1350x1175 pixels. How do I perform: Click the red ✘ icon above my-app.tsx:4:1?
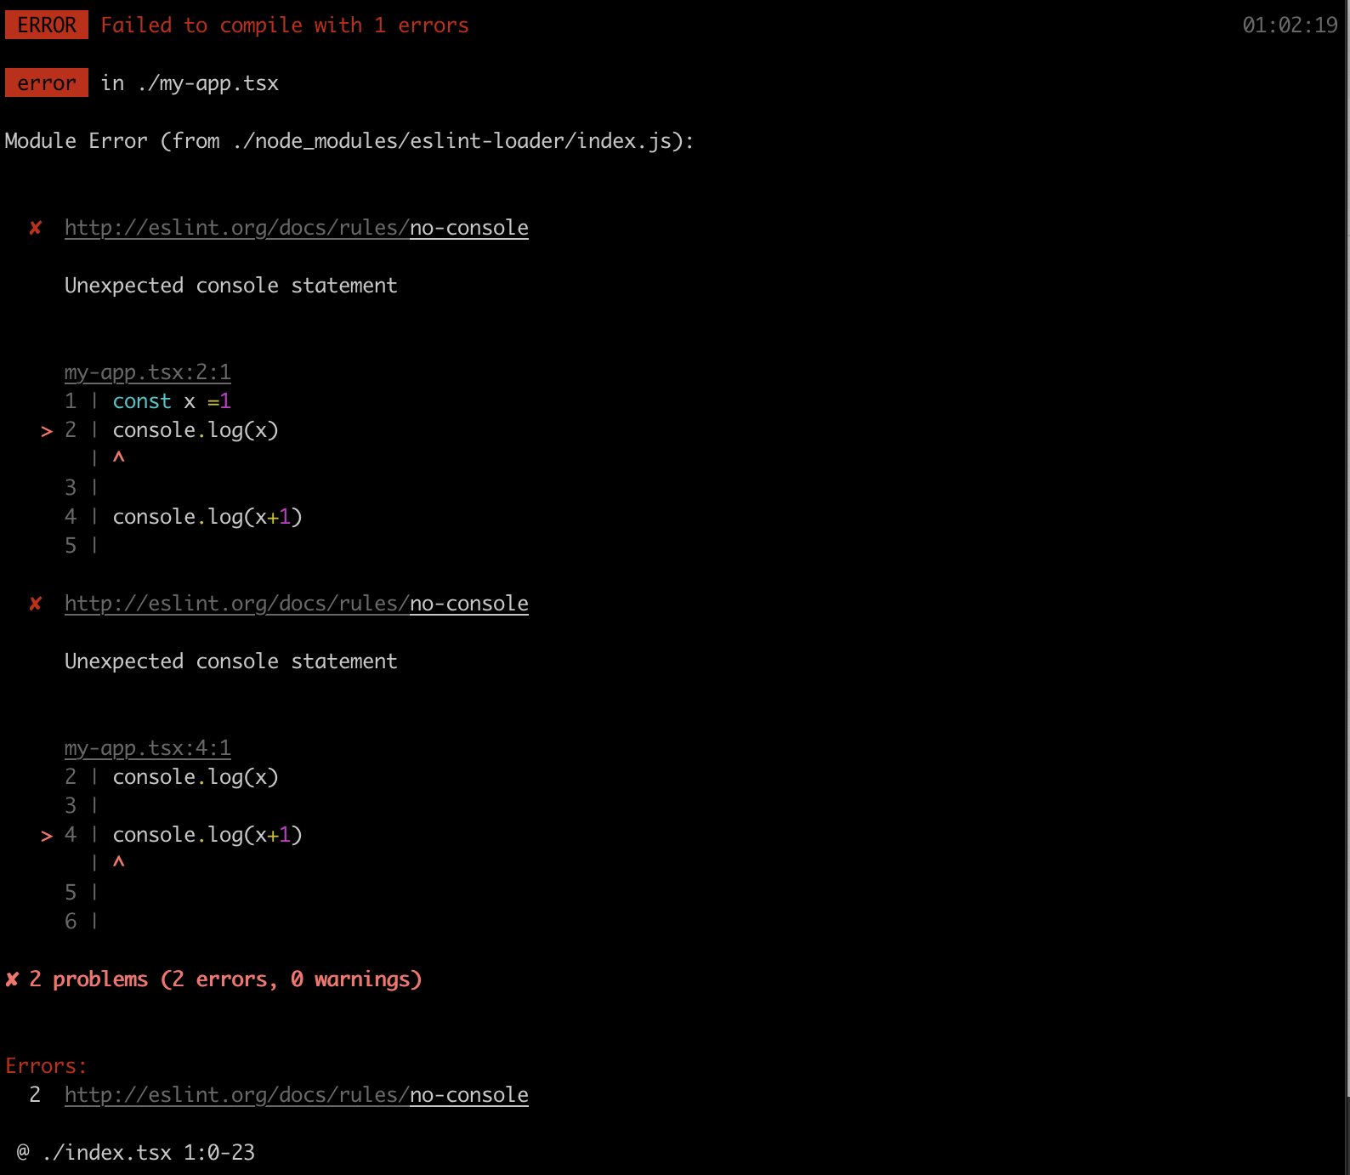(36, 604)
